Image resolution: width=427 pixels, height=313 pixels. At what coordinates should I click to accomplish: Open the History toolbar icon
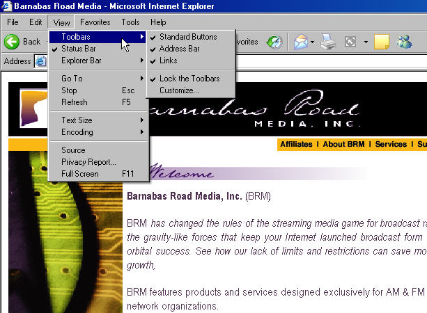(274, 42)
